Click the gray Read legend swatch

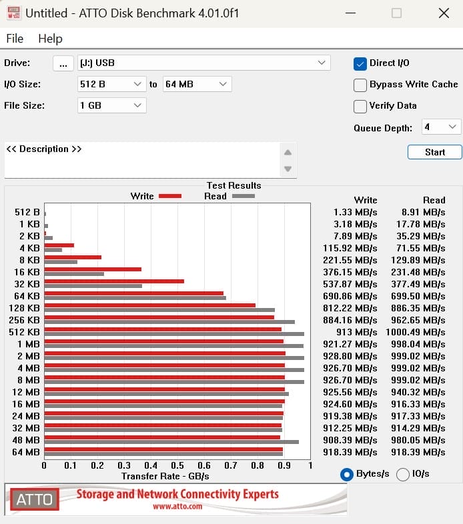(244, 196)
